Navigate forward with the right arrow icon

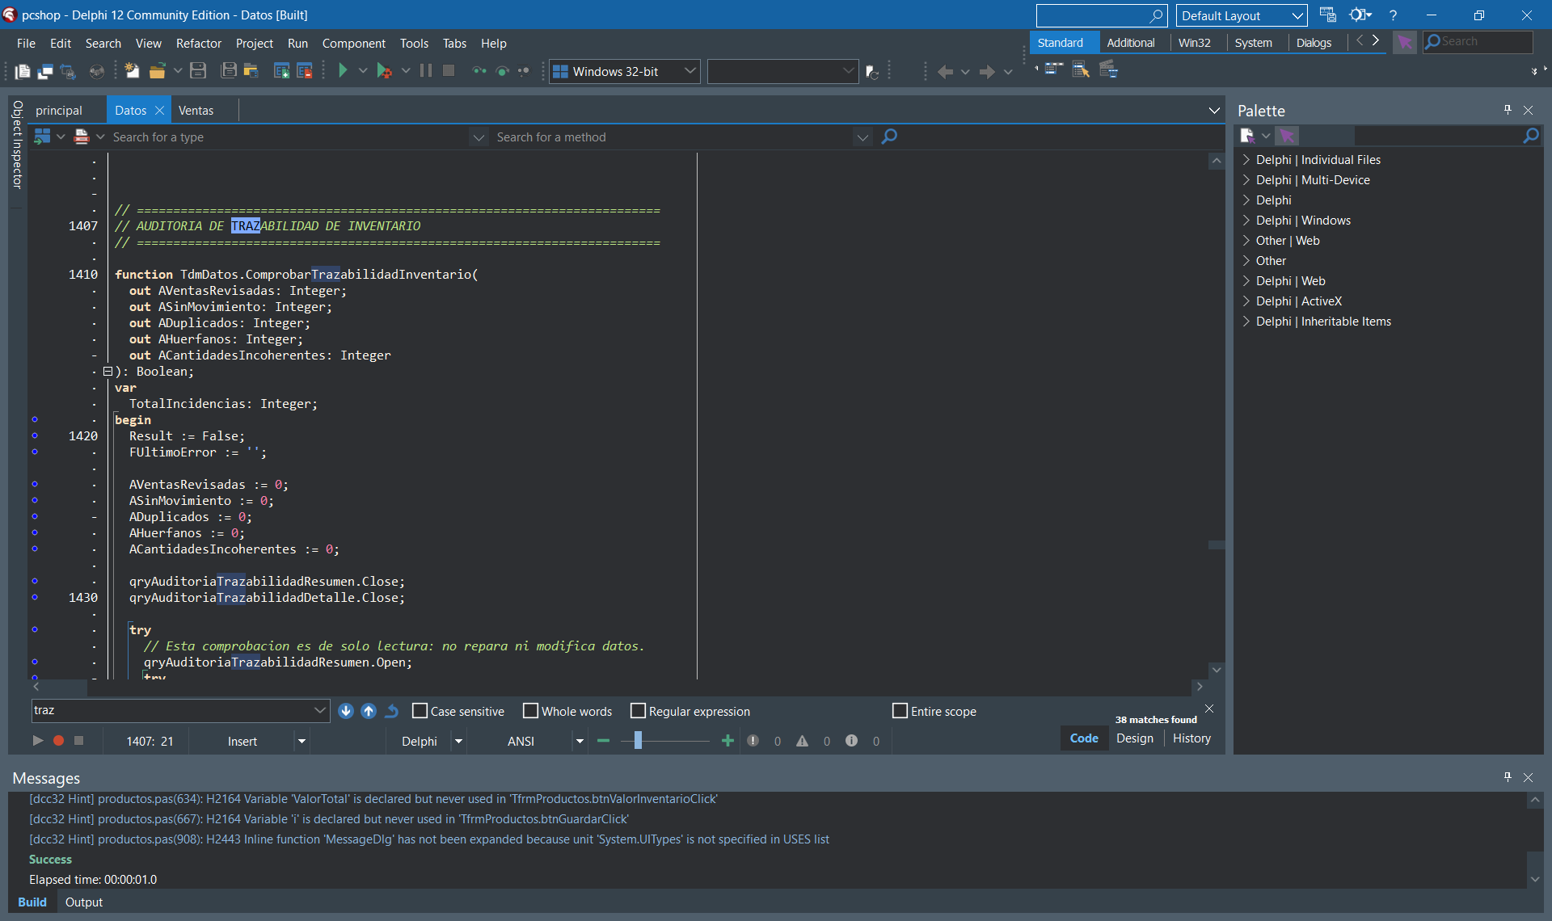tap(987, 71)
